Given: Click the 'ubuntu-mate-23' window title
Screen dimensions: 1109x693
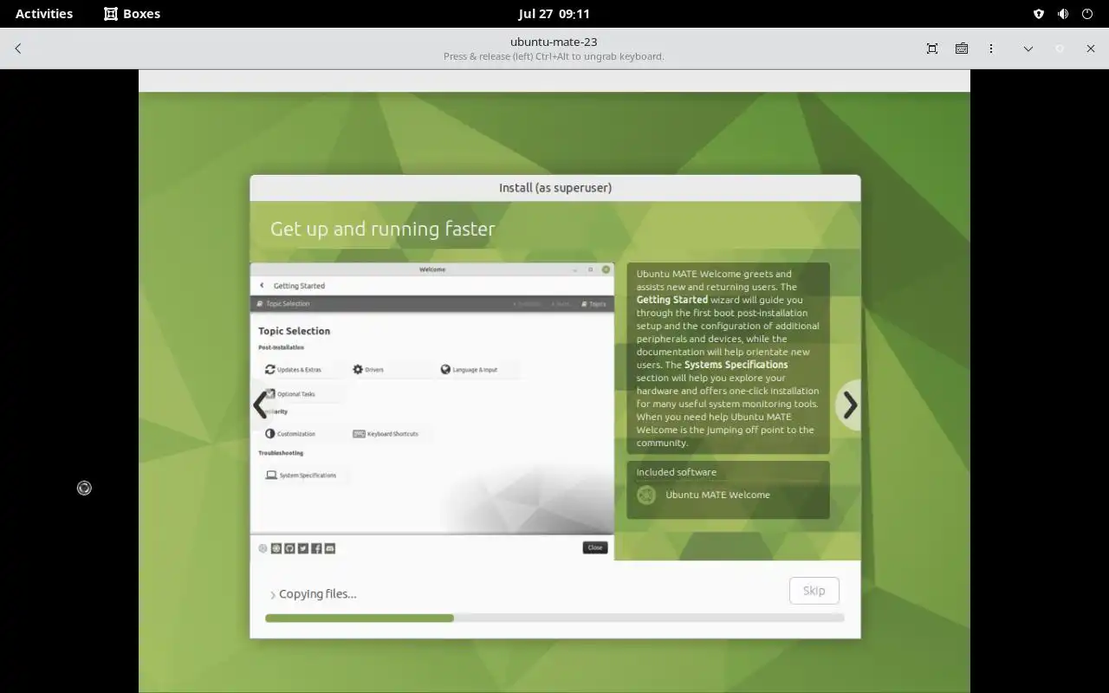Looking at the screenshot, I should pyautogui.click(x=554, y=42).
